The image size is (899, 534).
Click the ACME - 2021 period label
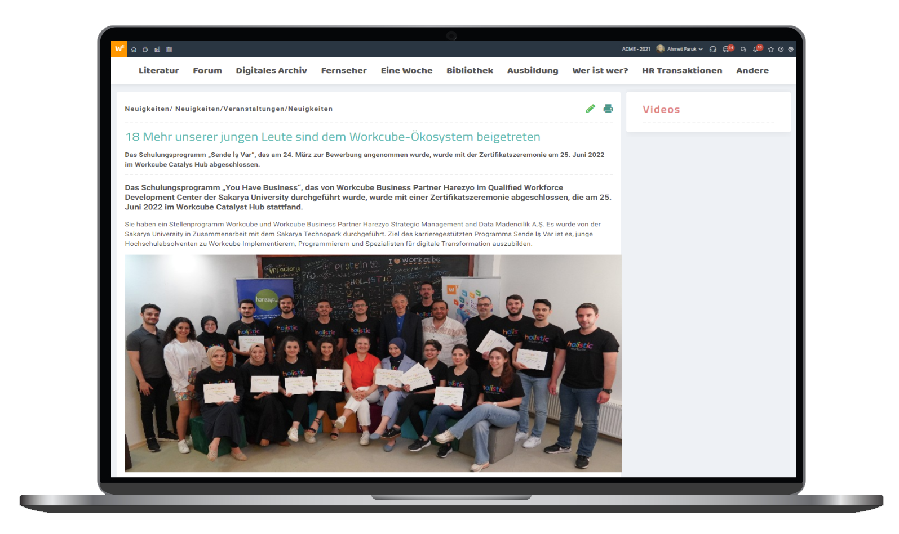636,49
